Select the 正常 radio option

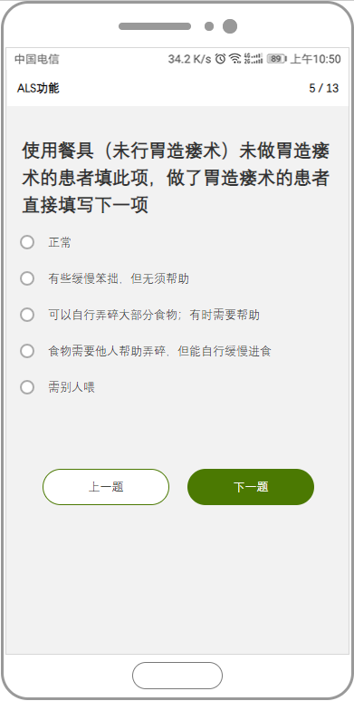[27, 243]
